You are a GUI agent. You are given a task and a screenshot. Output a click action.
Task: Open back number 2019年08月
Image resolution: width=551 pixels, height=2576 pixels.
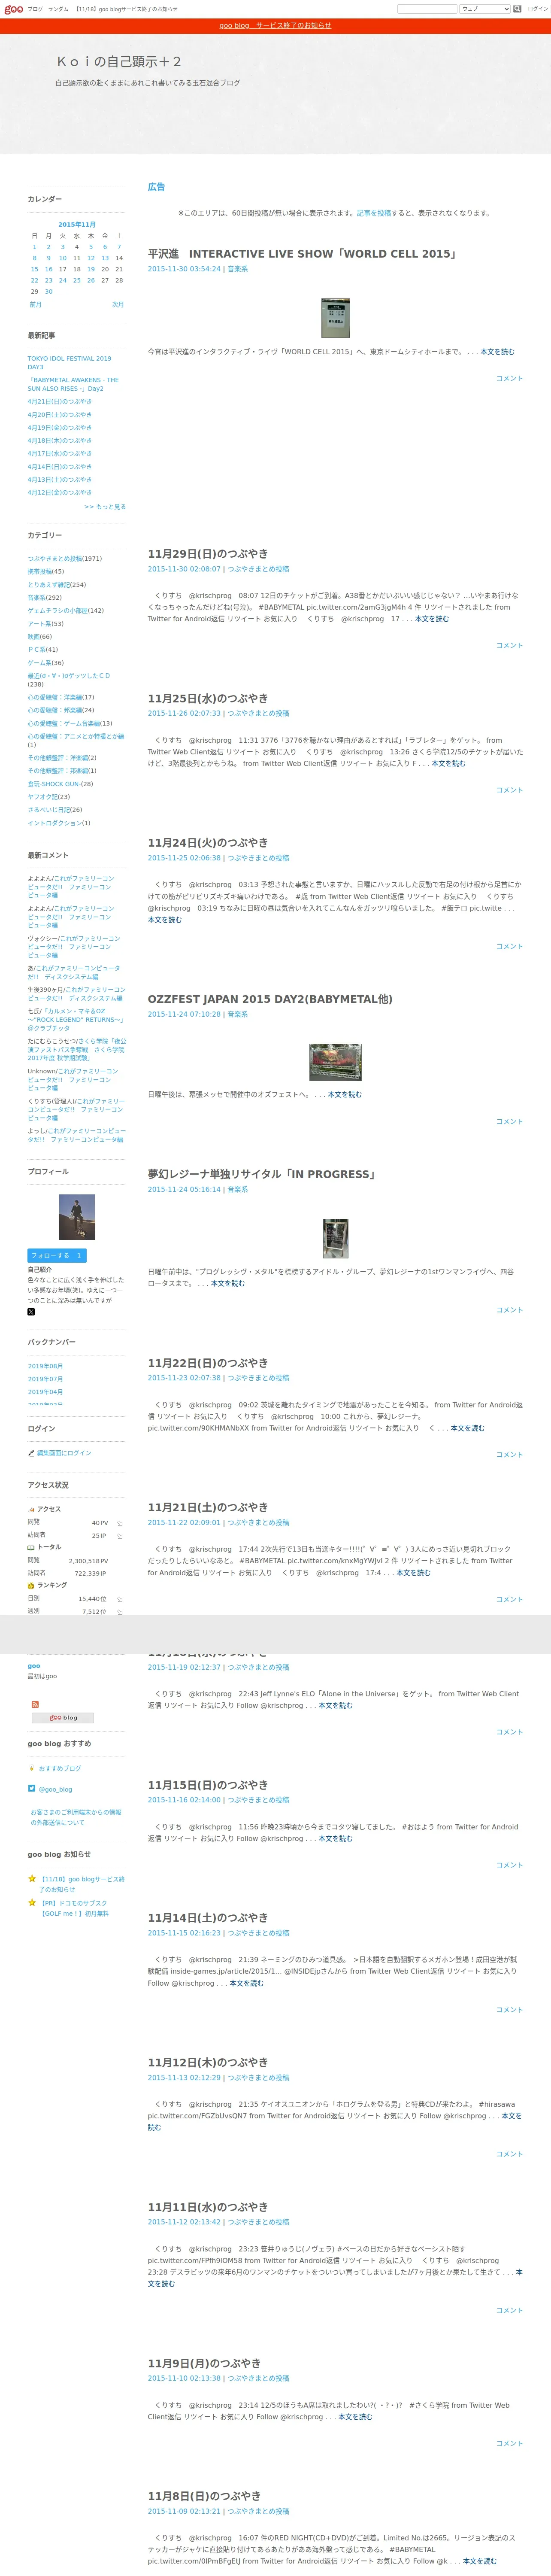[45, 1366]
